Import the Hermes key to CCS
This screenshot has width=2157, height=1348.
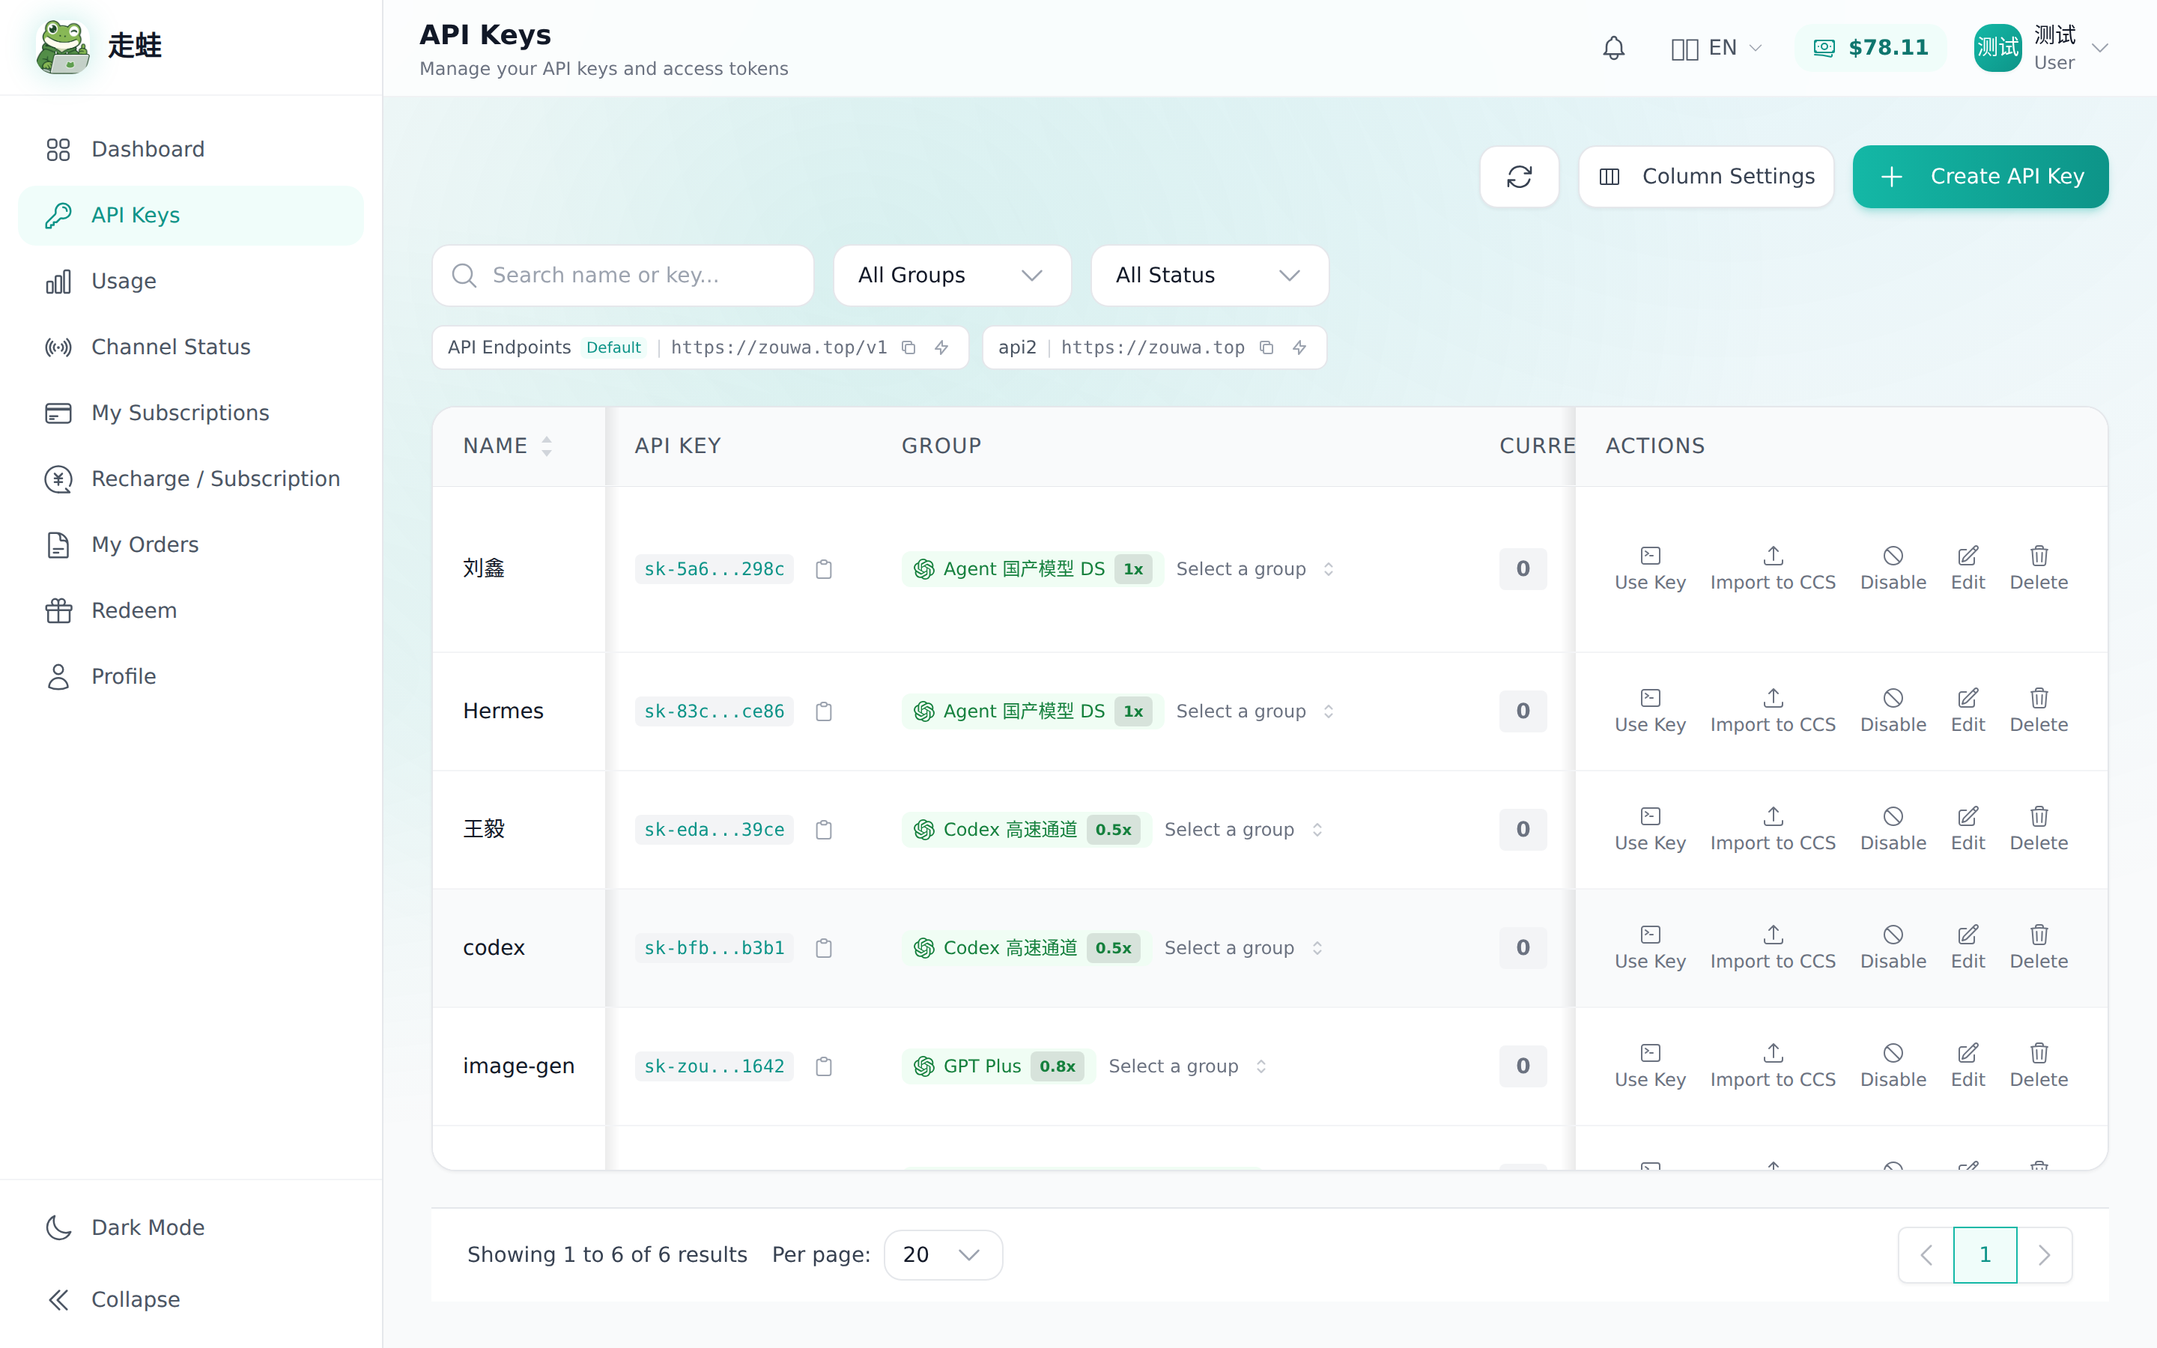click(x=1772, y=711)
